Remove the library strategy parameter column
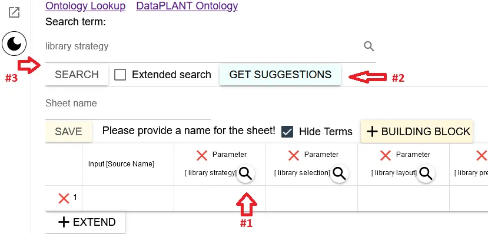 (202, 155)
